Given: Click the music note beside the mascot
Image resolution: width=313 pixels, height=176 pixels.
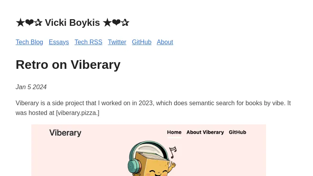Looking at the screenshot, I should [173, 152].
